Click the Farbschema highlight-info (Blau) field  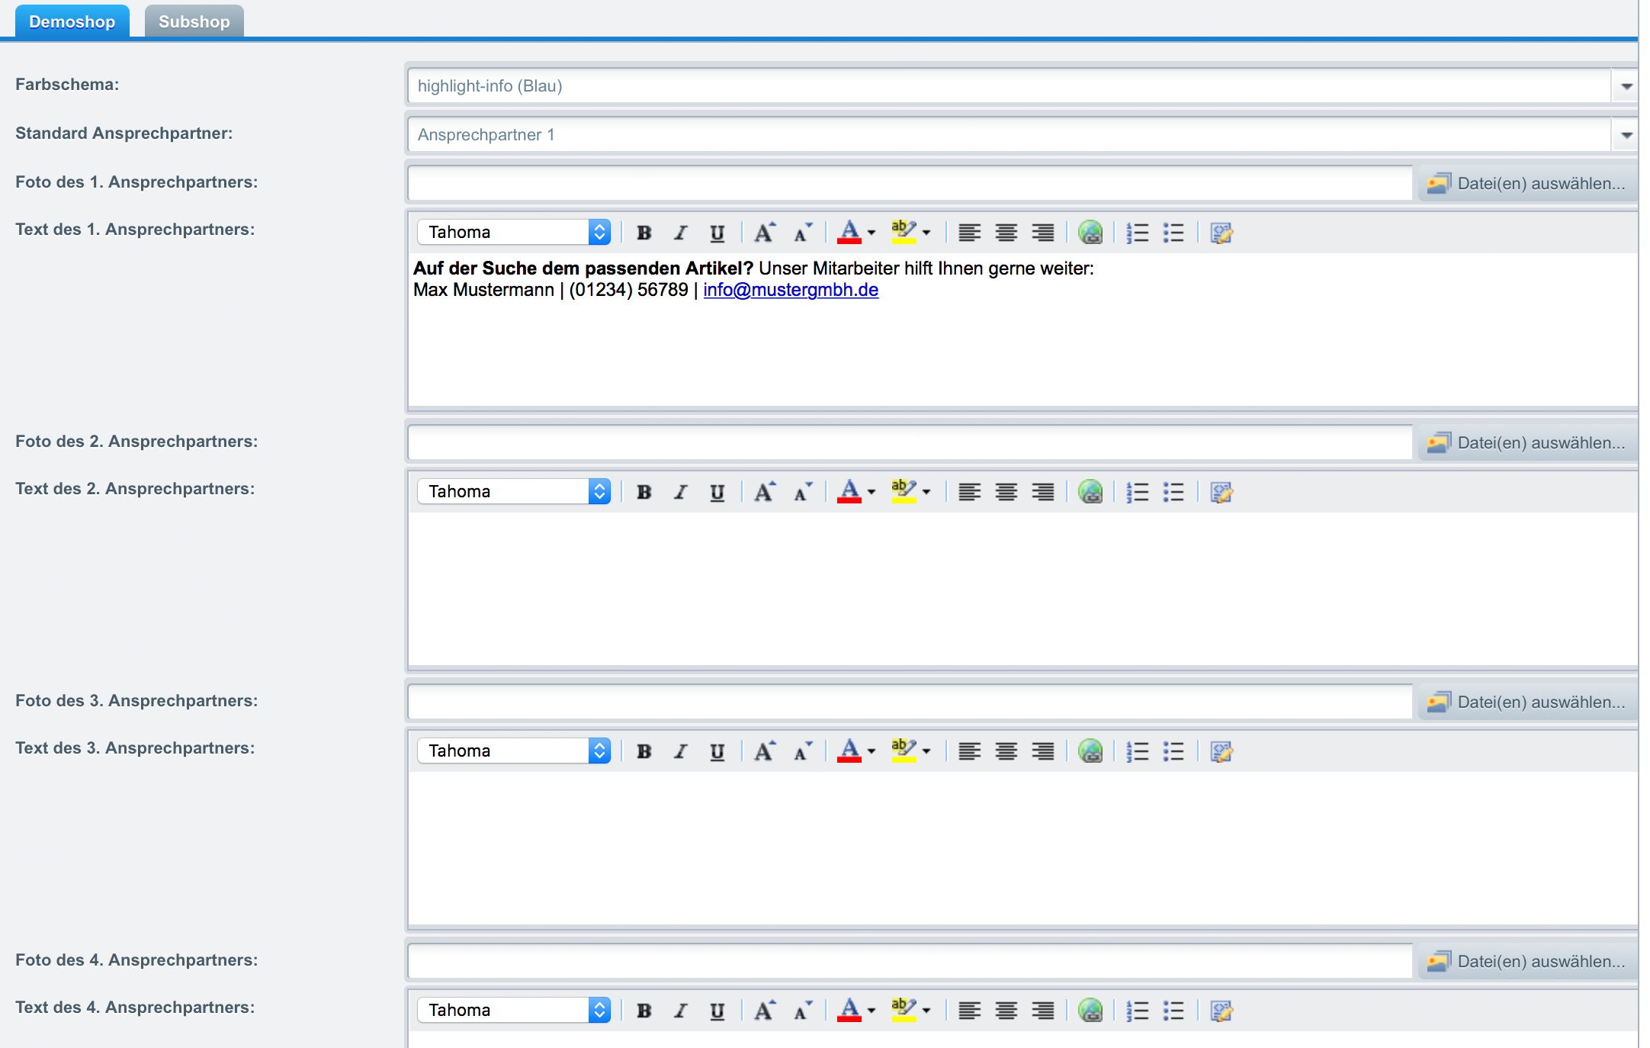click(1009, 86)
